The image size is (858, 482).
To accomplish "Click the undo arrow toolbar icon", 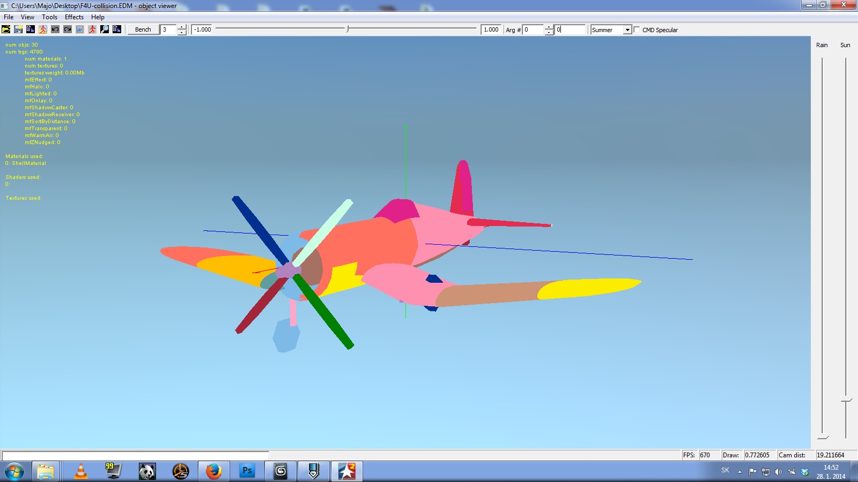I will (x=55, y=29).
